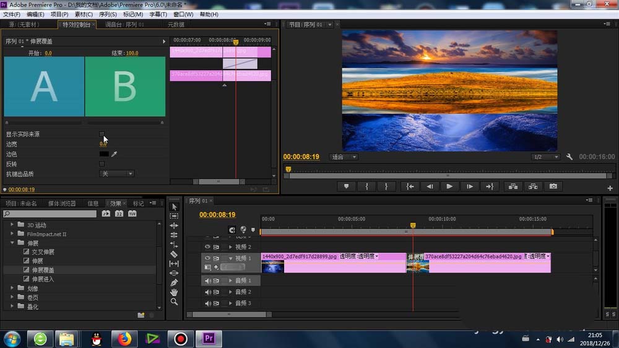Toggle eye visibility of 视频 1 track
The height and width of the screenshot is (348, 619).
(x=207, y=258)
